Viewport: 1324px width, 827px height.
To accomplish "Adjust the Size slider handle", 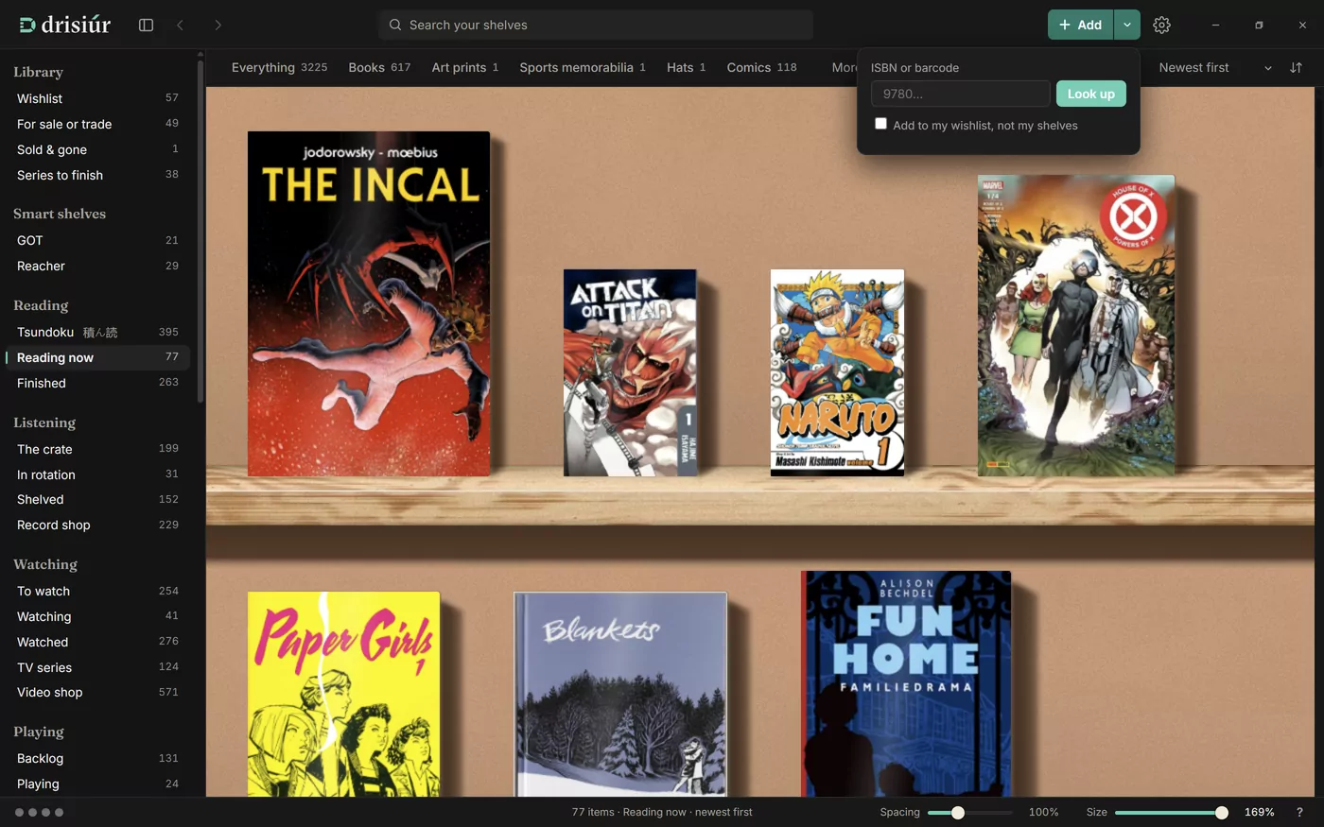I will pos(1222,812).
